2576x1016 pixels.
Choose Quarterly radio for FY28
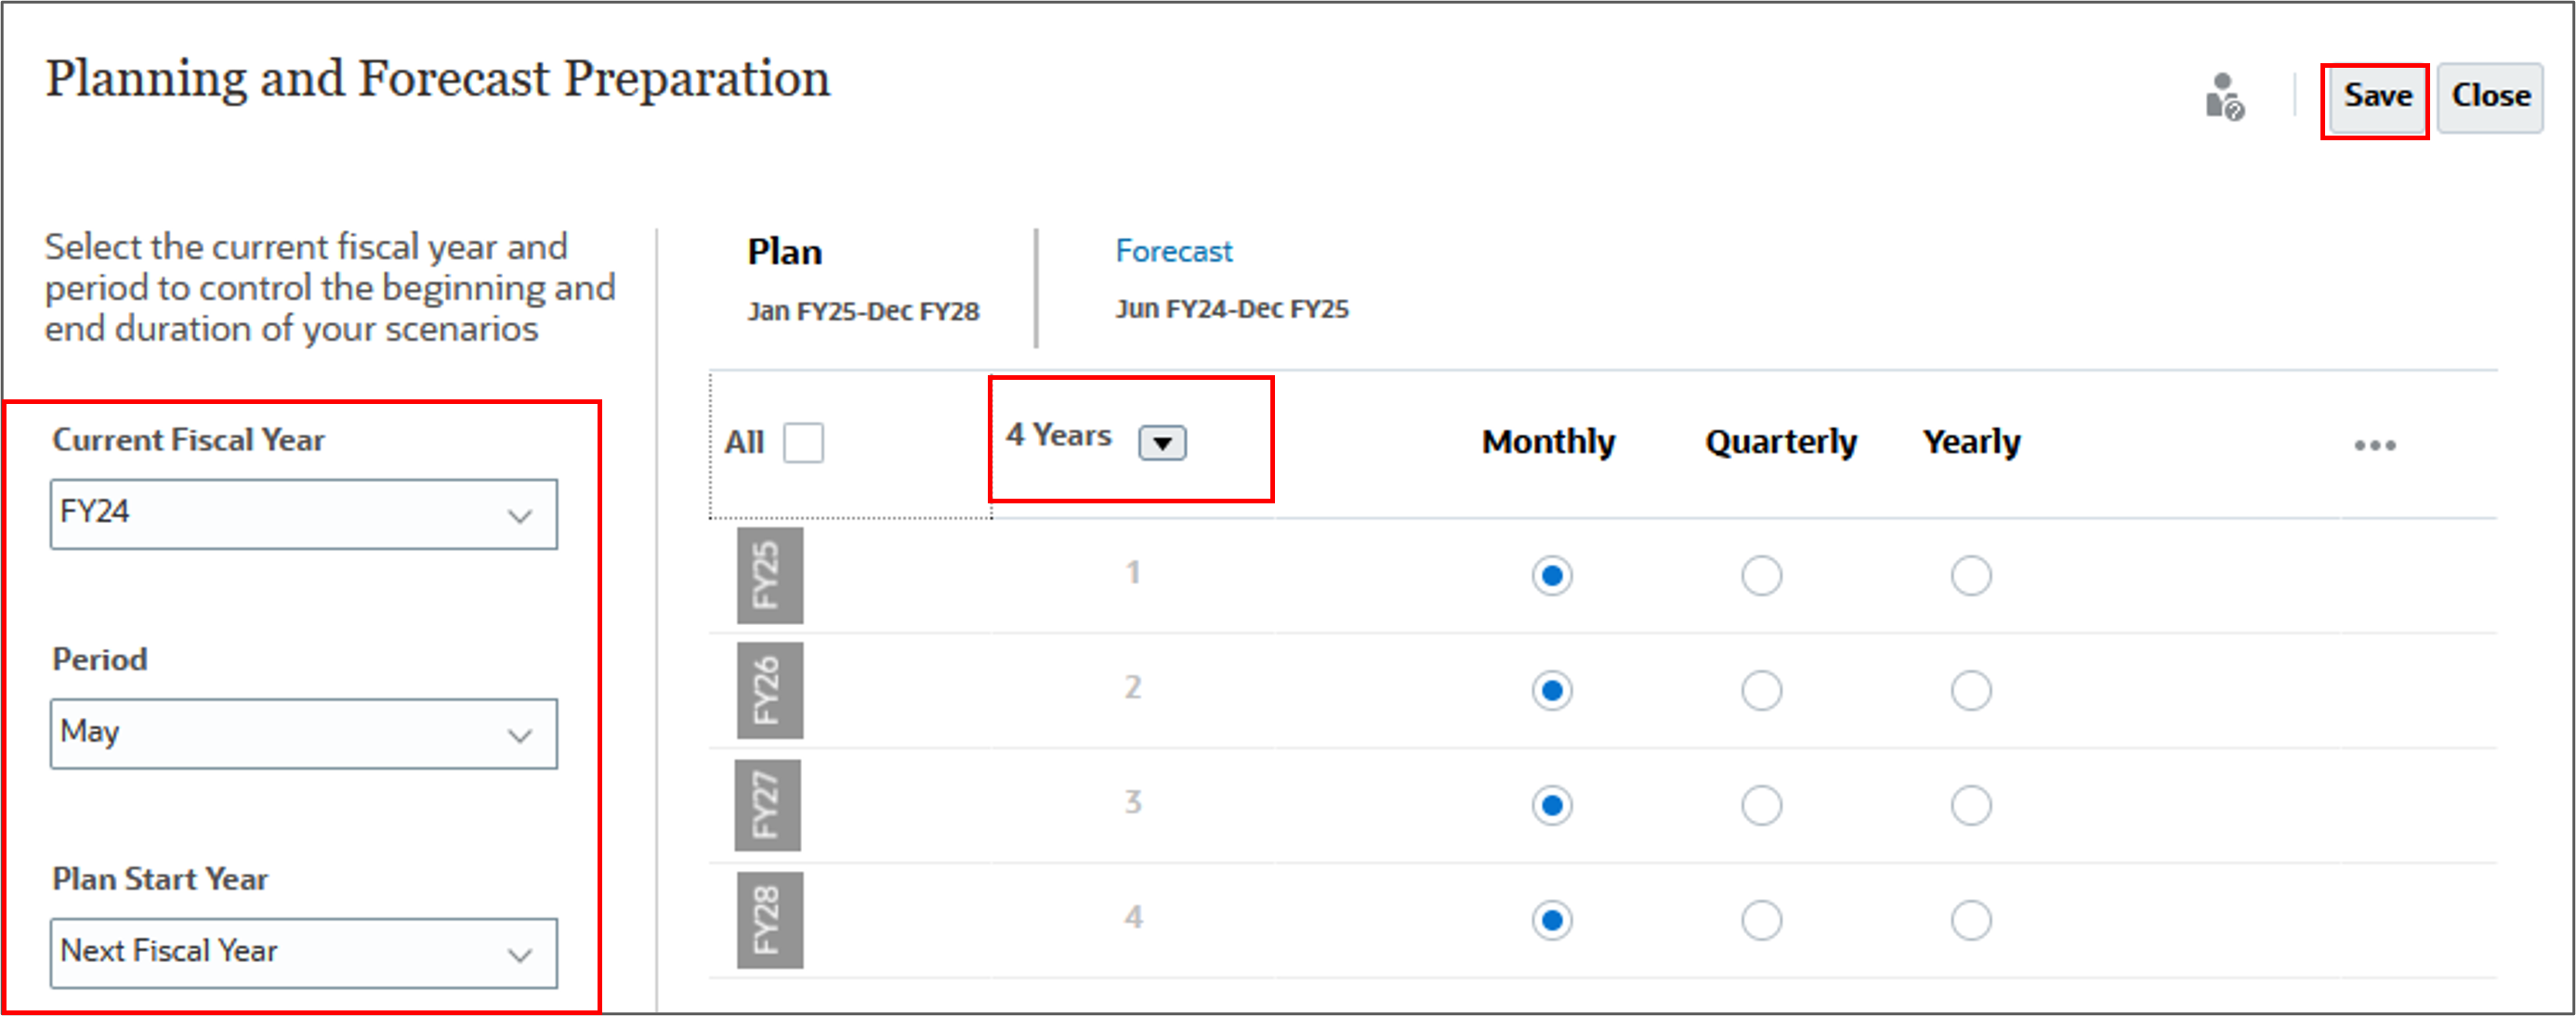(x=1761, y=920)
